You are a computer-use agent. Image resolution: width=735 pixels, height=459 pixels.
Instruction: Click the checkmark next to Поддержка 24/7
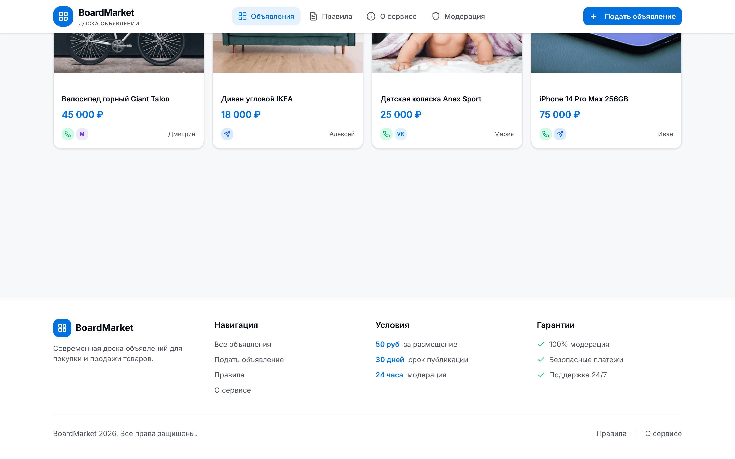point(541,375)
